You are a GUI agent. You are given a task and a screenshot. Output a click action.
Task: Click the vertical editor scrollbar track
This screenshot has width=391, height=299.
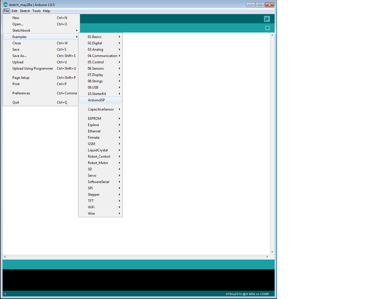(272, 143)
